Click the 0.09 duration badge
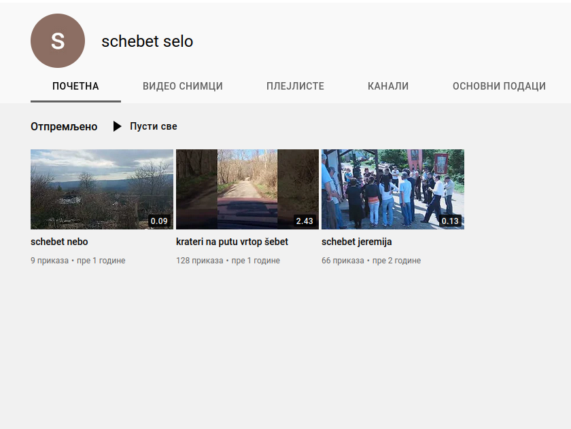571x429 pixels. click(159, 221)
